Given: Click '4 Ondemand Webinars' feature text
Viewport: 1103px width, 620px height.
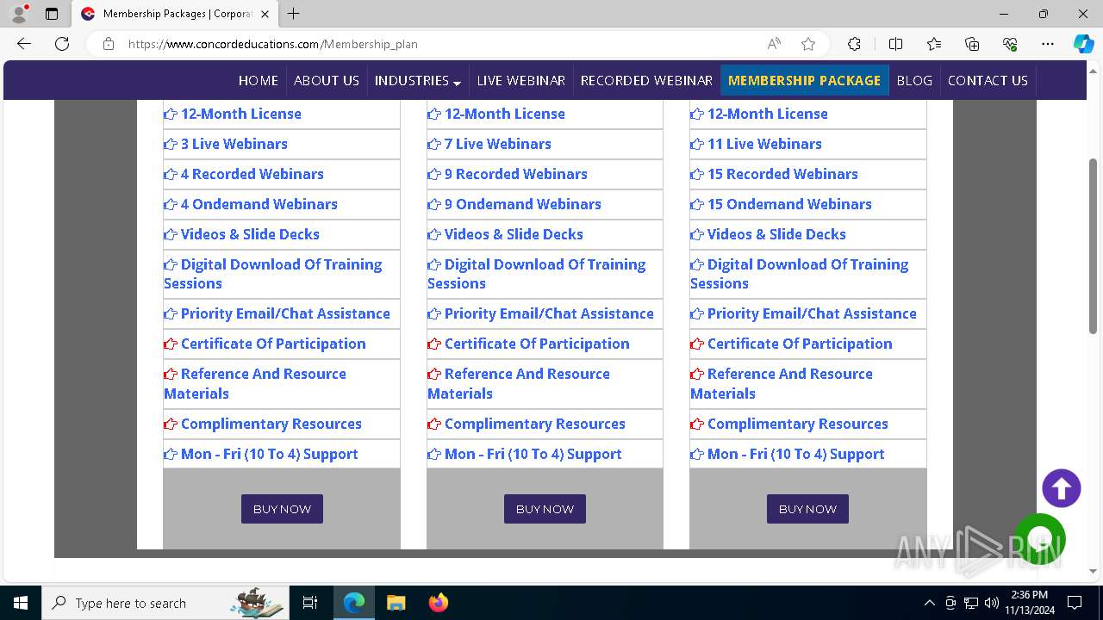Looking at the screenshot, I should 259,204.
